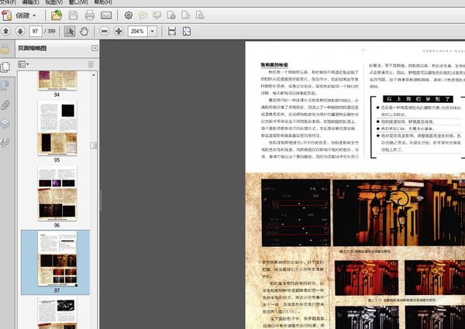Go to the previous page arrow
Viewport: 465px width, 329px height.
click(x=6, y=31)
